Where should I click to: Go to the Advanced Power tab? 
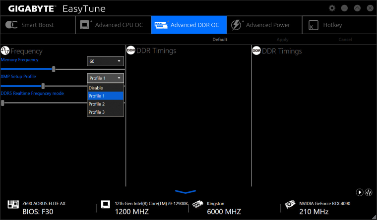(x=264, y=25)
